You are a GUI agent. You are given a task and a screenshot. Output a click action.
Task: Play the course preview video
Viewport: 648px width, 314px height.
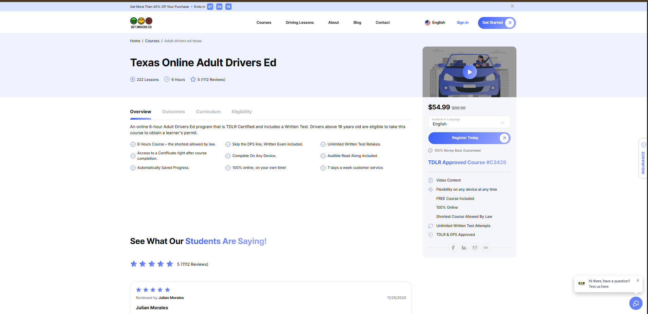coord(470,72)
